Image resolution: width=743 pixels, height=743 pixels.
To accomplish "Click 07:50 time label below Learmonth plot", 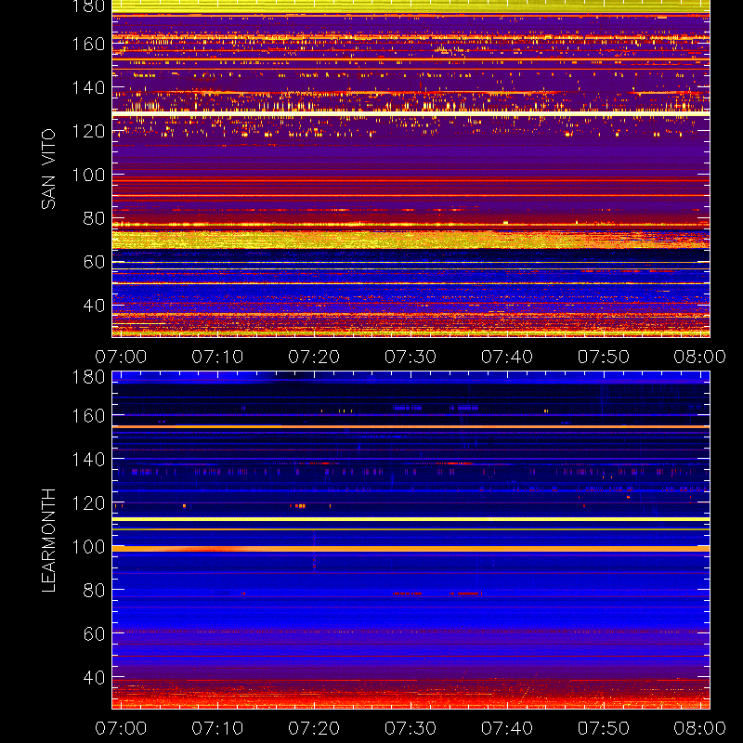I will (x=603, y=728).
